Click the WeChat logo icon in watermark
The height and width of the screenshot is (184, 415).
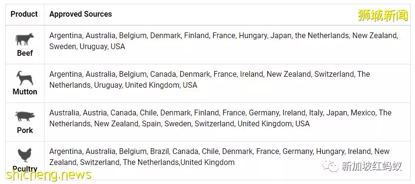pyautogui.click(x=330, y=166)
